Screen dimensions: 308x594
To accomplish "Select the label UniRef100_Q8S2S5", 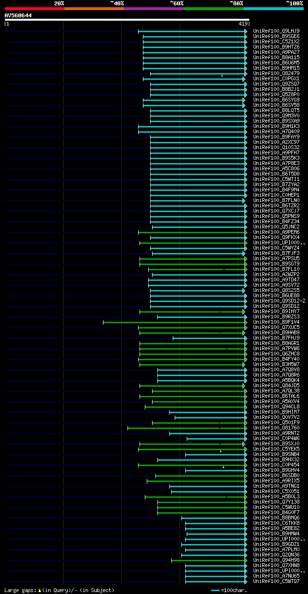I will [x=276, y=290].
